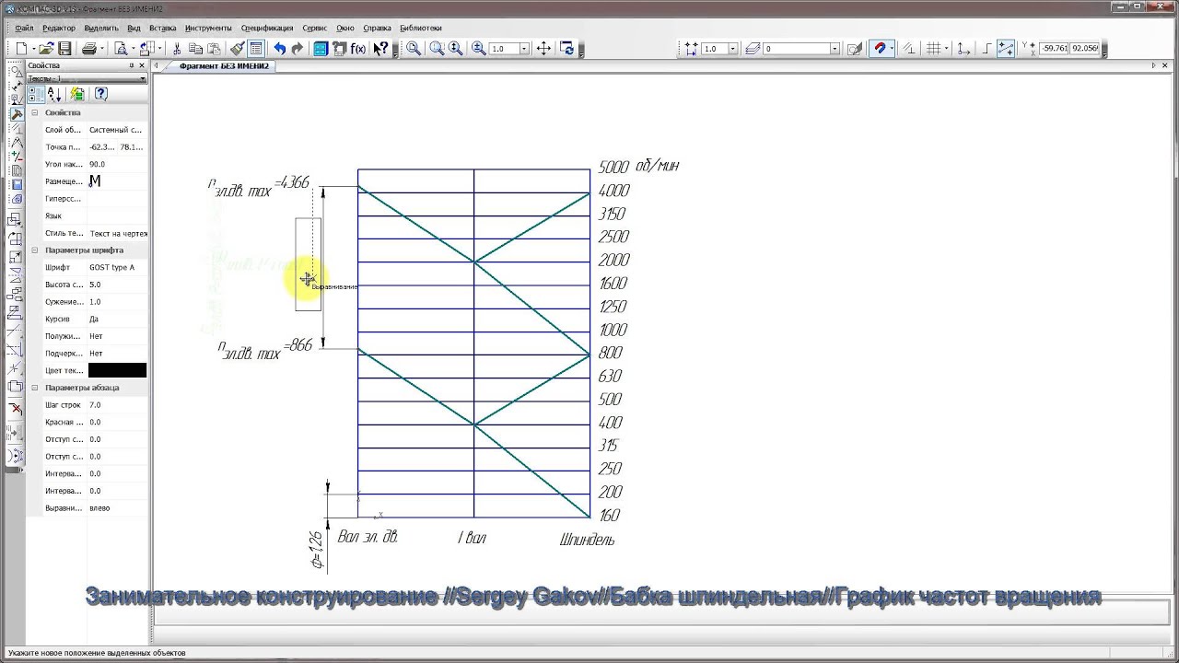1179x663 pixels.
Task: Click the black text color swatch
Action: pyautogui.click(x=117, y=370)
